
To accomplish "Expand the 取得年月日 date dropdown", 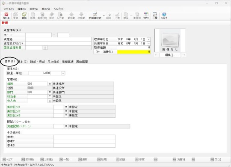I will click(x=148, y=39).
